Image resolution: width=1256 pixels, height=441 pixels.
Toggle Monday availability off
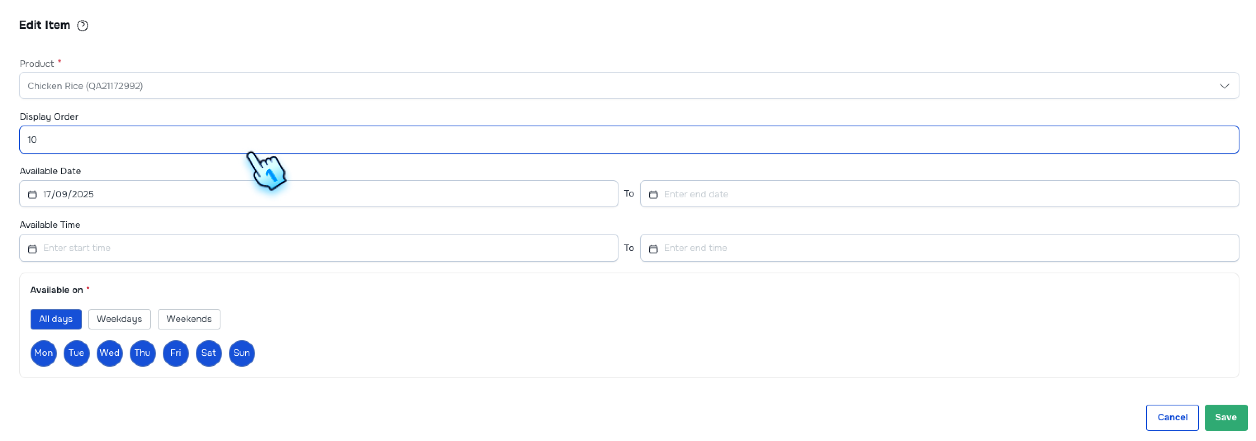(x=43, y=353)
